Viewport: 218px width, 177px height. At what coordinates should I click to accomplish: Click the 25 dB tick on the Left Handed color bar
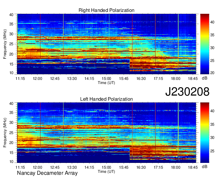coord(212,151)
